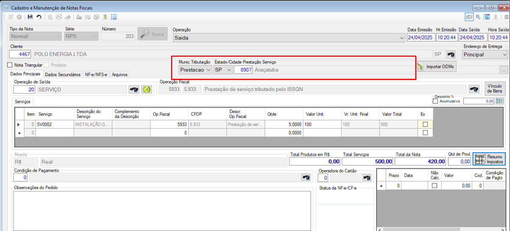Viewport: 510px width, 231px height.
Task: Open the NF-e/NFS-e tab
Action: point(96,74)
